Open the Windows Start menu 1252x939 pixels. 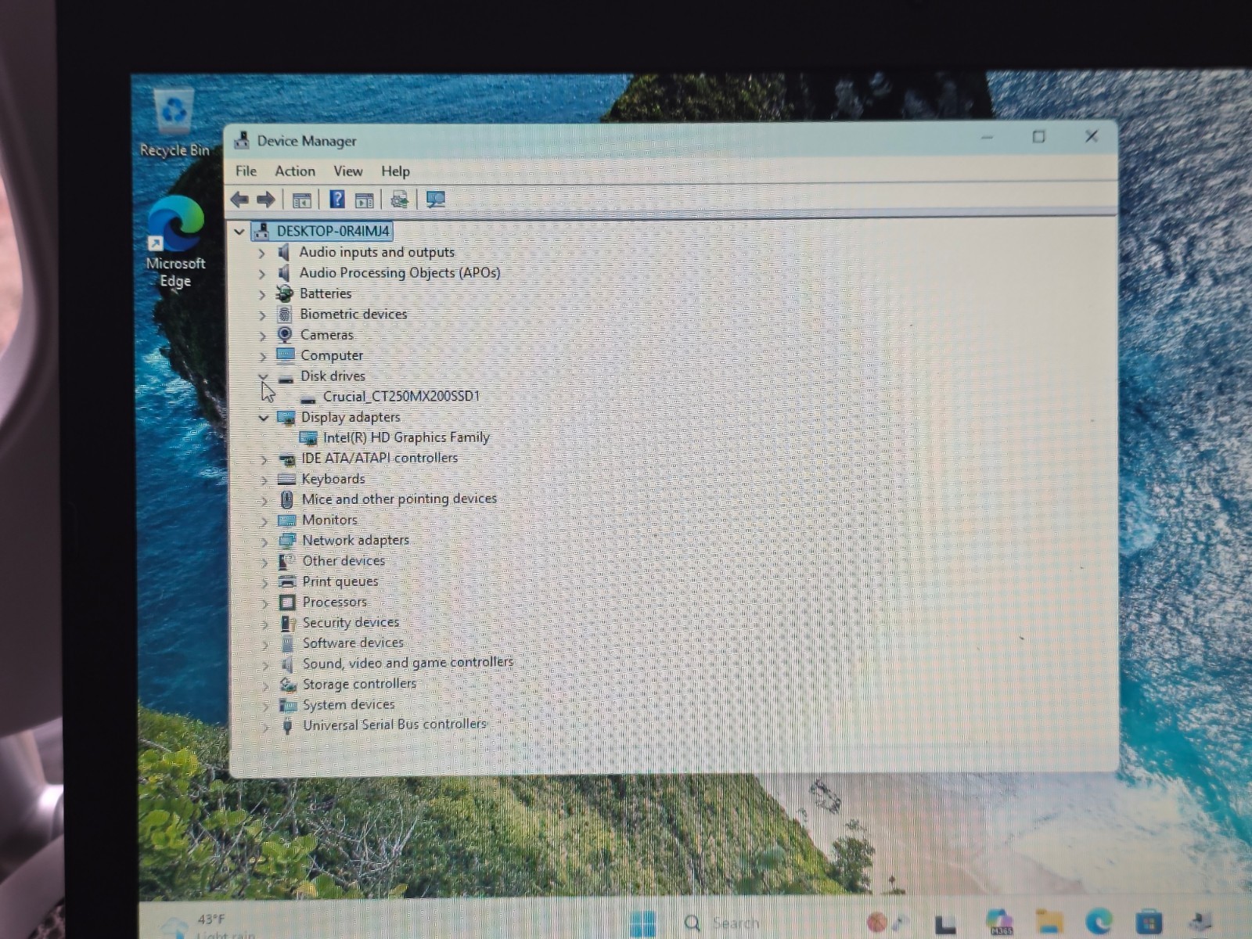click(643, 924)
